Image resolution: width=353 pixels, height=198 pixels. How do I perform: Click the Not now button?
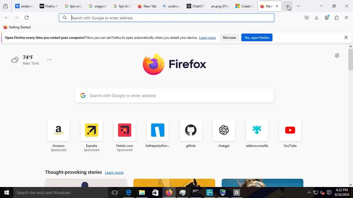[x=229, y=38]
